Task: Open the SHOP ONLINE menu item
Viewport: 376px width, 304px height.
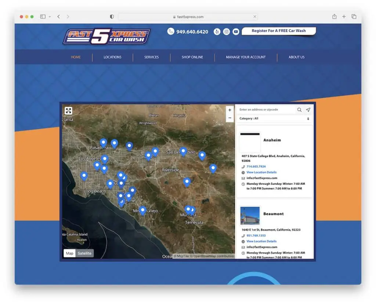Action: 192,57
